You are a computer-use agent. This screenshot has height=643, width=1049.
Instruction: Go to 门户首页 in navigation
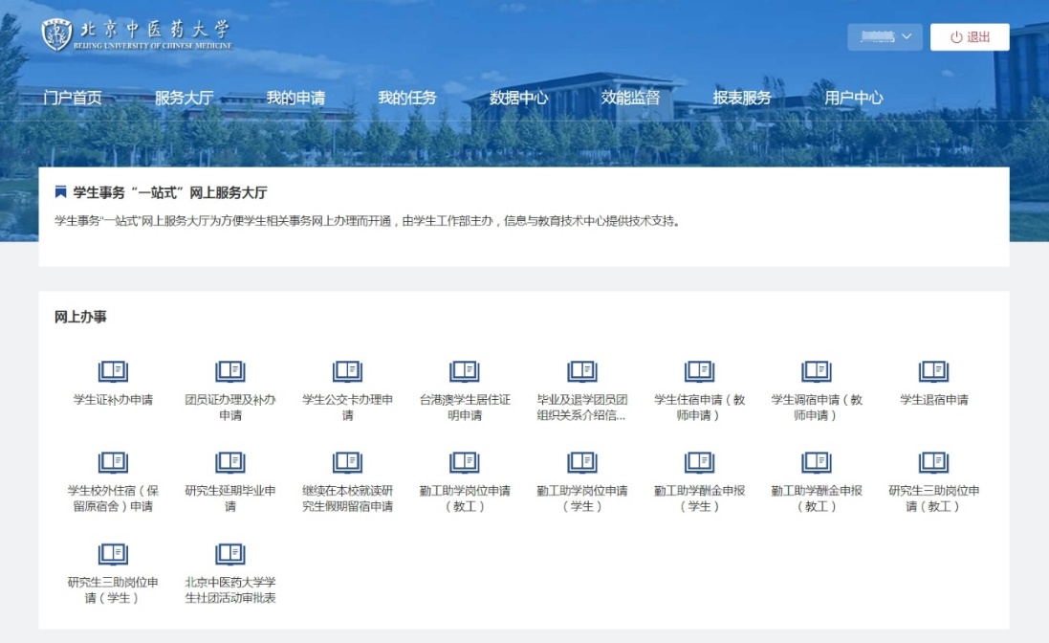tap(73, 98)
